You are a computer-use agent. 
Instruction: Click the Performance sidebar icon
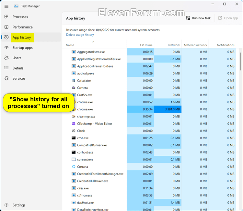tap(6, 27)
